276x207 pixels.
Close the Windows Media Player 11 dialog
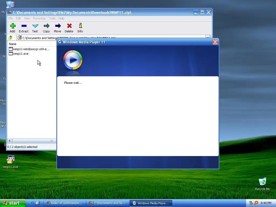[215, 42]
